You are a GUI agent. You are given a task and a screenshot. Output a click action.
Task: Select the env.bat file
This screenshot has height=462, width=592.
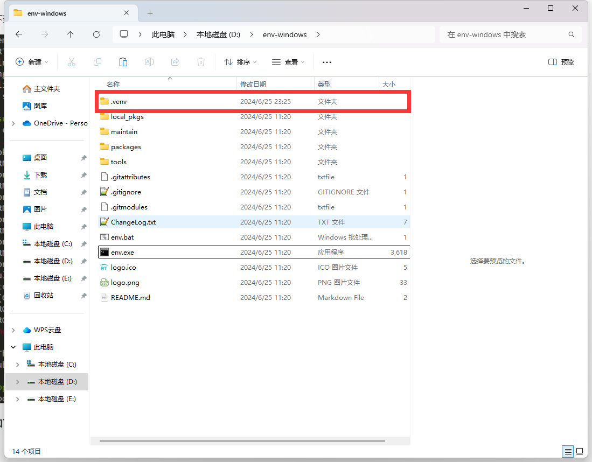pos(254,237)
